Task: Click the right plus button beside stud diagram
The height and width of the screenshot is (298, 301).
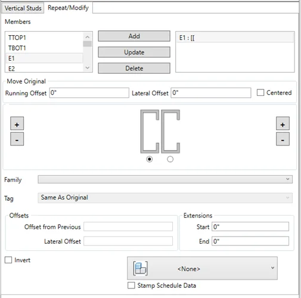Action: pyautogui.click(x=283, y=123)
